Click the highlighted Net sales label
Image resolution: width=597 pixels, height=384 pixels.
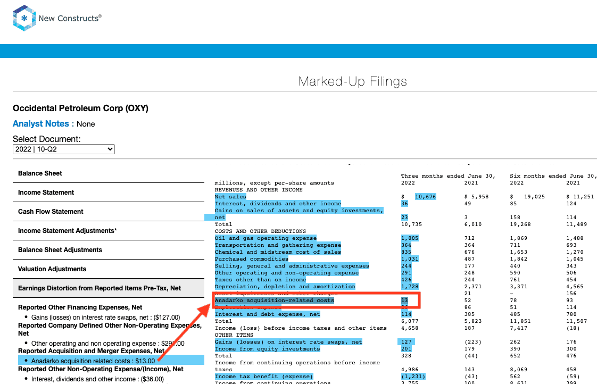(230, 197)
